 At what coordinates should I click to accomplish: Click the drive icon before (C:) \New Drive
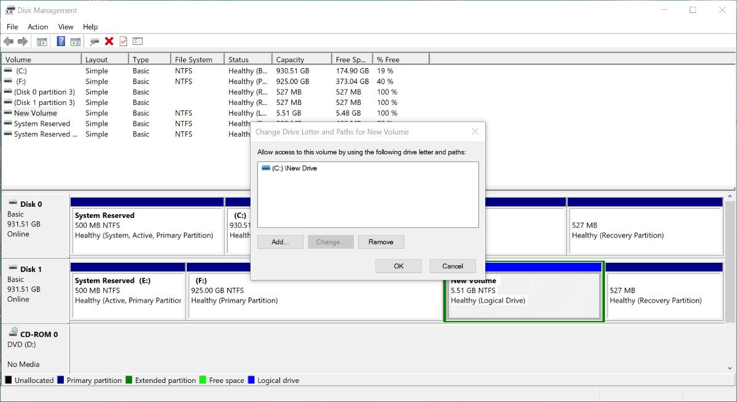point(265,168)
